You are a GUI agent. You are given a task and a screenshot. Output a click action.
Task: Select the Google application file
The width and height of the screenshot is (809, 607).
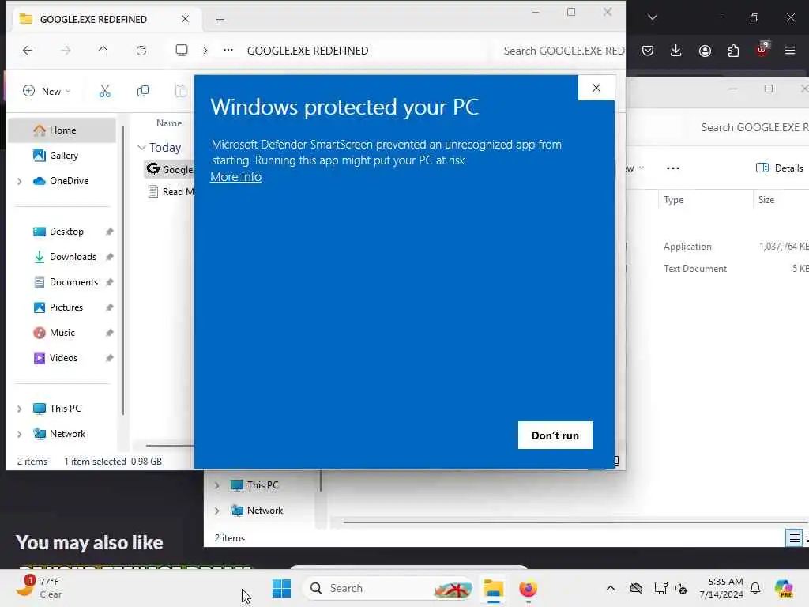pos(170,169)
